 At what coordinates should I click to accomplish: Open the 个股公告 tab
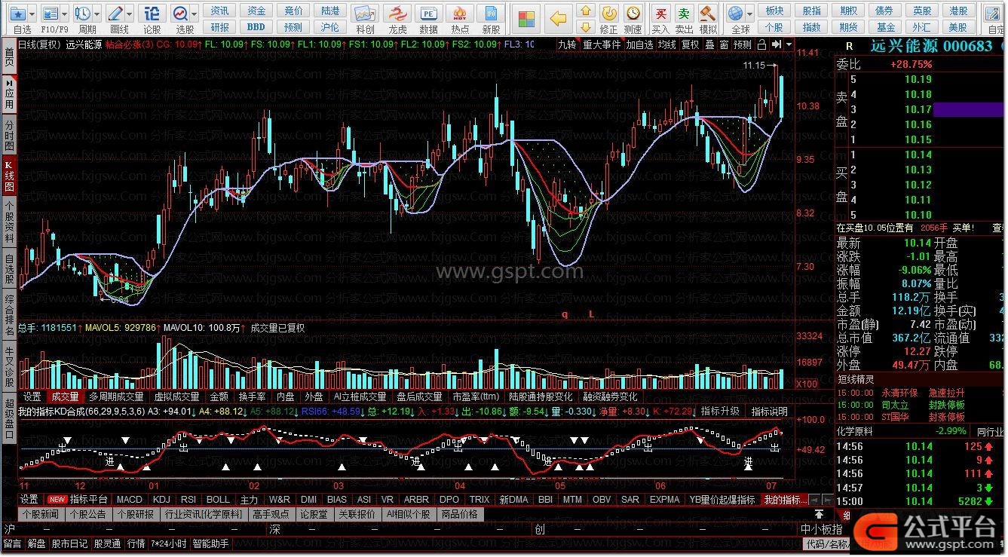coord(87,515)
